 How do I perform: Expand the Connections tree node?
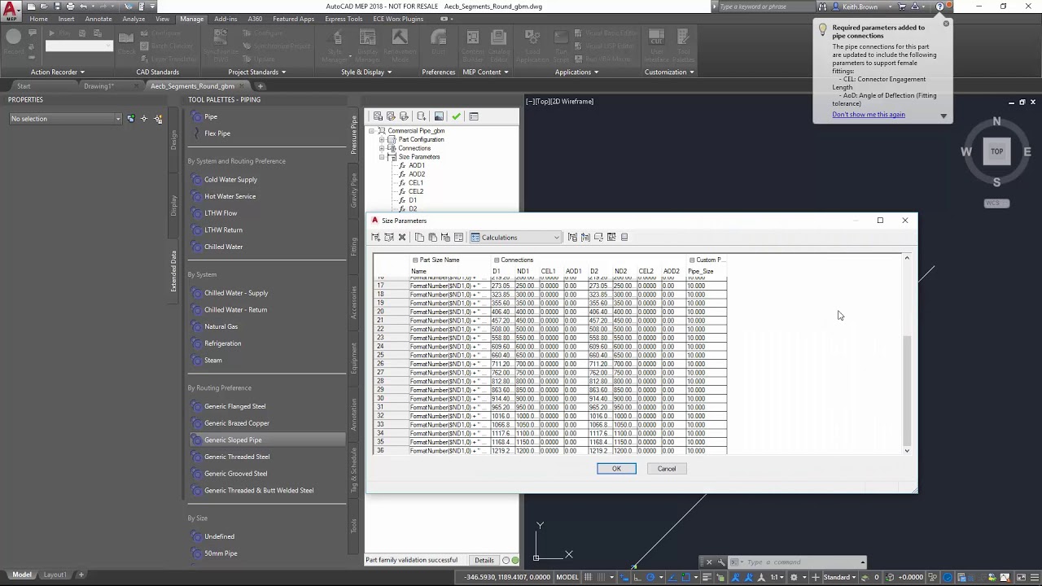382,149
